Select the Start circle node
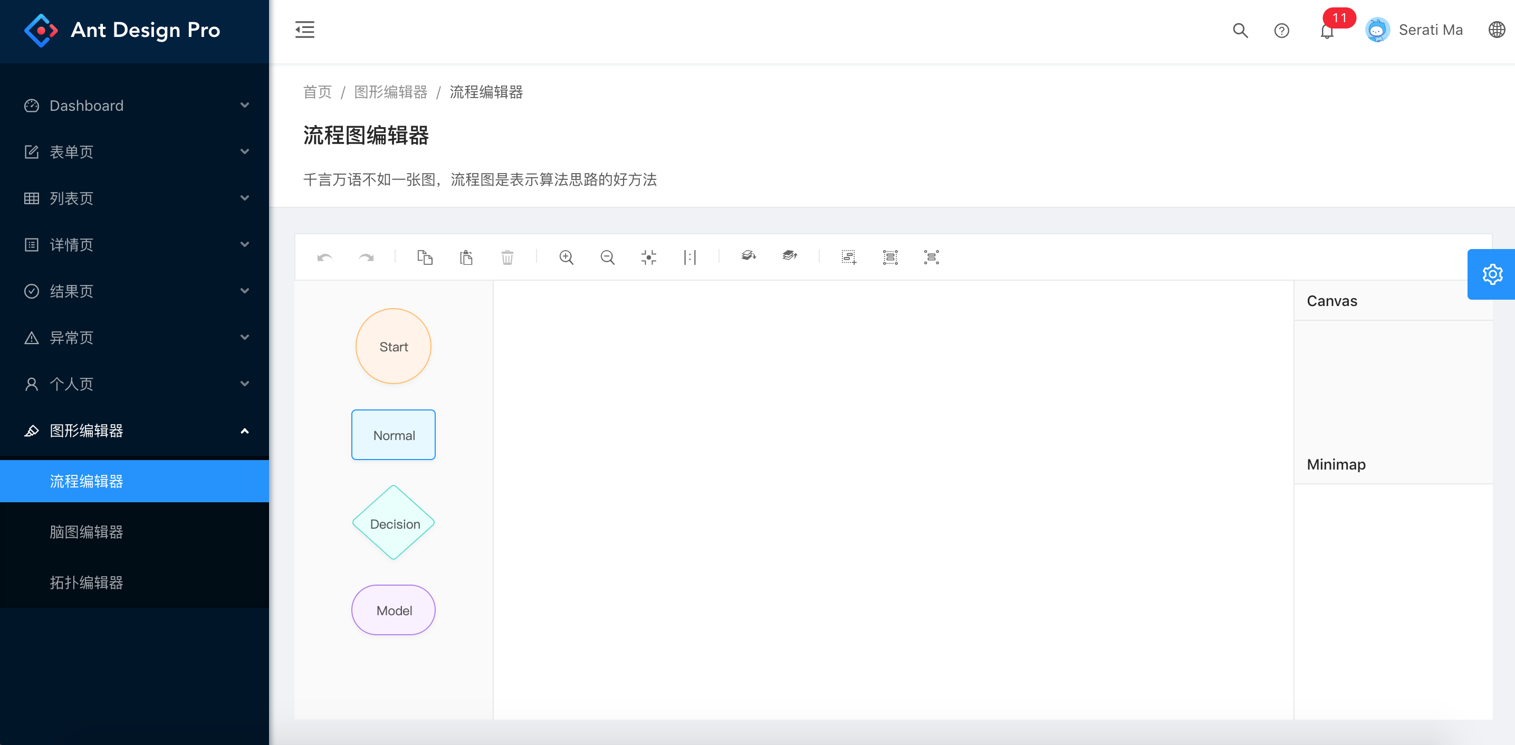The image size is (1515, 745). pos(394,347)
